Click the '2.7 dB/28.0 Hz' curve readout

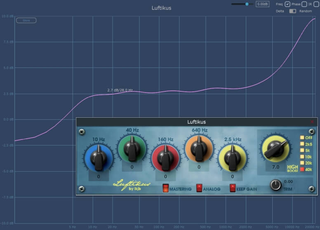pos(120,90)
